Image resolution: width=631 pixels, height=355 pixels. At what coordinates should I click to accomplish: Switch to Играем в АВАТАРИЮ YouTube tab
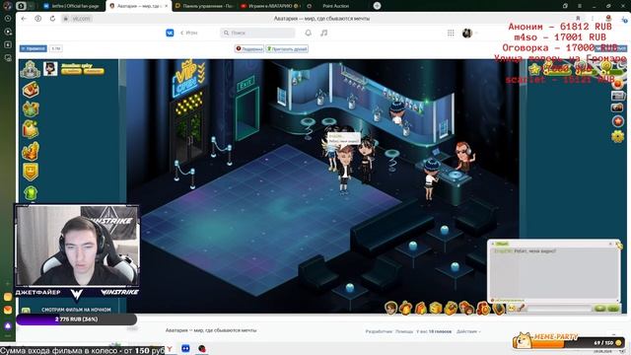point(269,6)
